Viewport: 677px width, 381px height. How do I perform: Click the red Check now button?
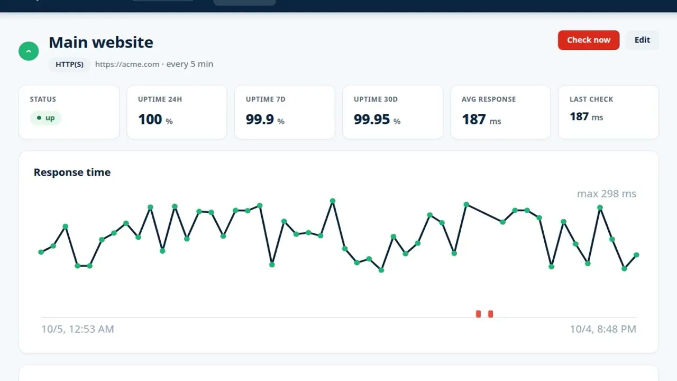coord(588,40)
